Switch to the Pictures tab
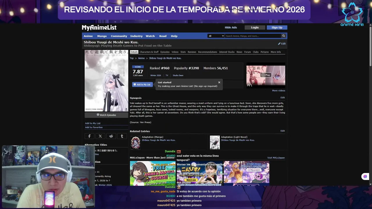 [x=264, y=52]
